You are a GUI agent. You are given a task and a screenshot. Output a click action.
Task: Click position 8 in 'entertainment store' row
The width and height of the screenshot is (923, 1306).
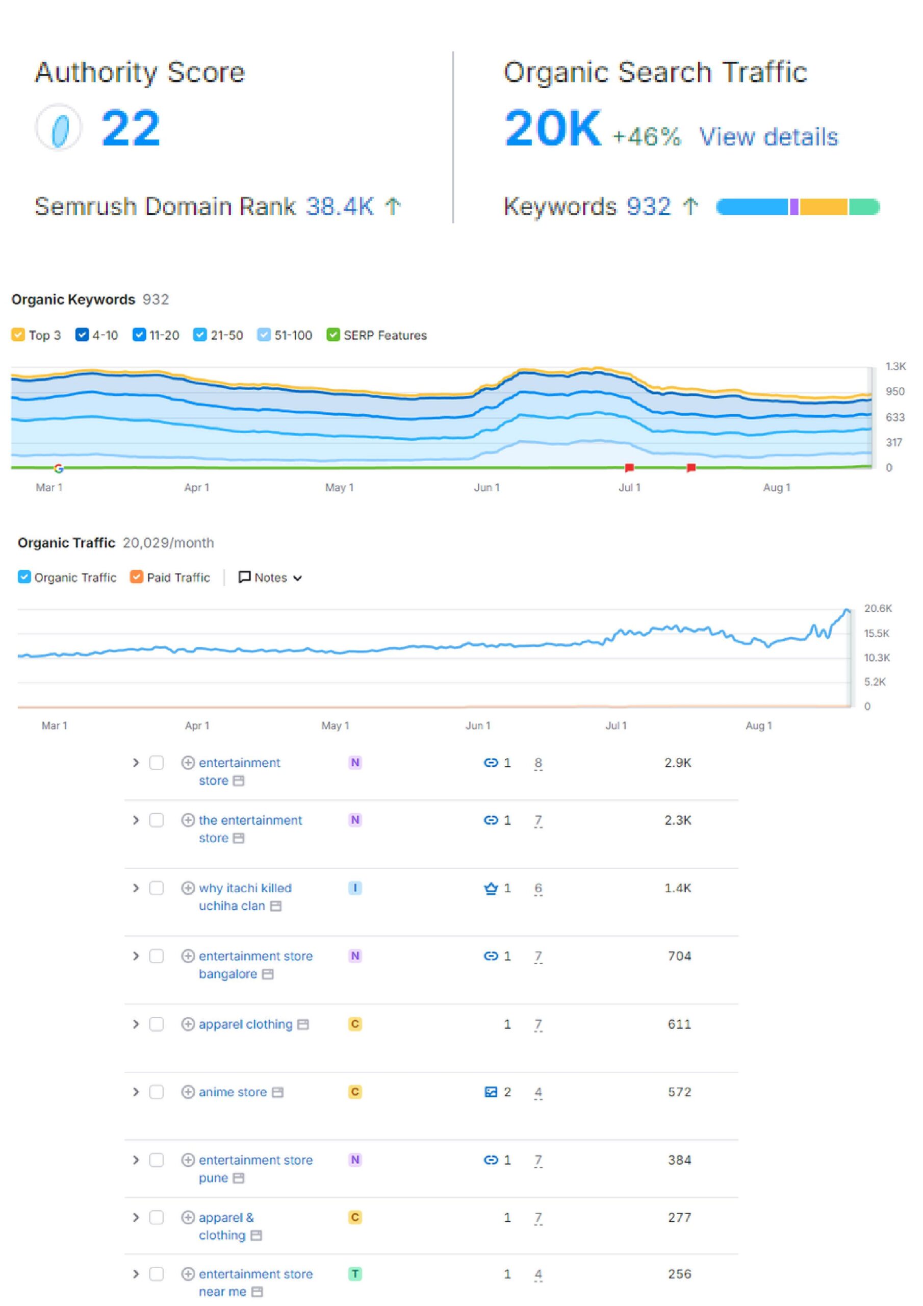[538, 763]
